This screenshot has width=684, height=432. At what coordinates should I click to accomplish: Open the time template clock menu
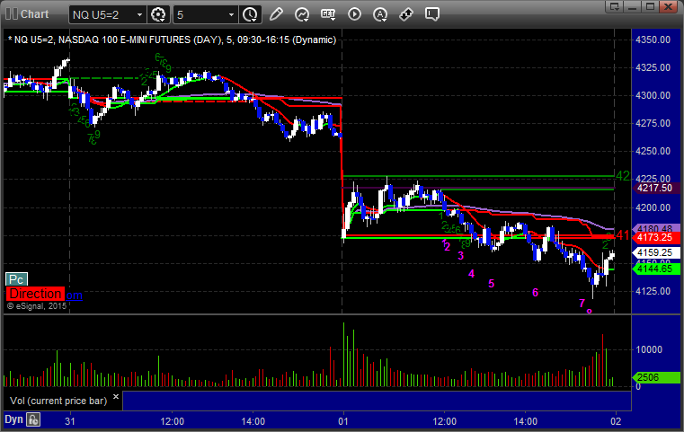coord(250,14)
